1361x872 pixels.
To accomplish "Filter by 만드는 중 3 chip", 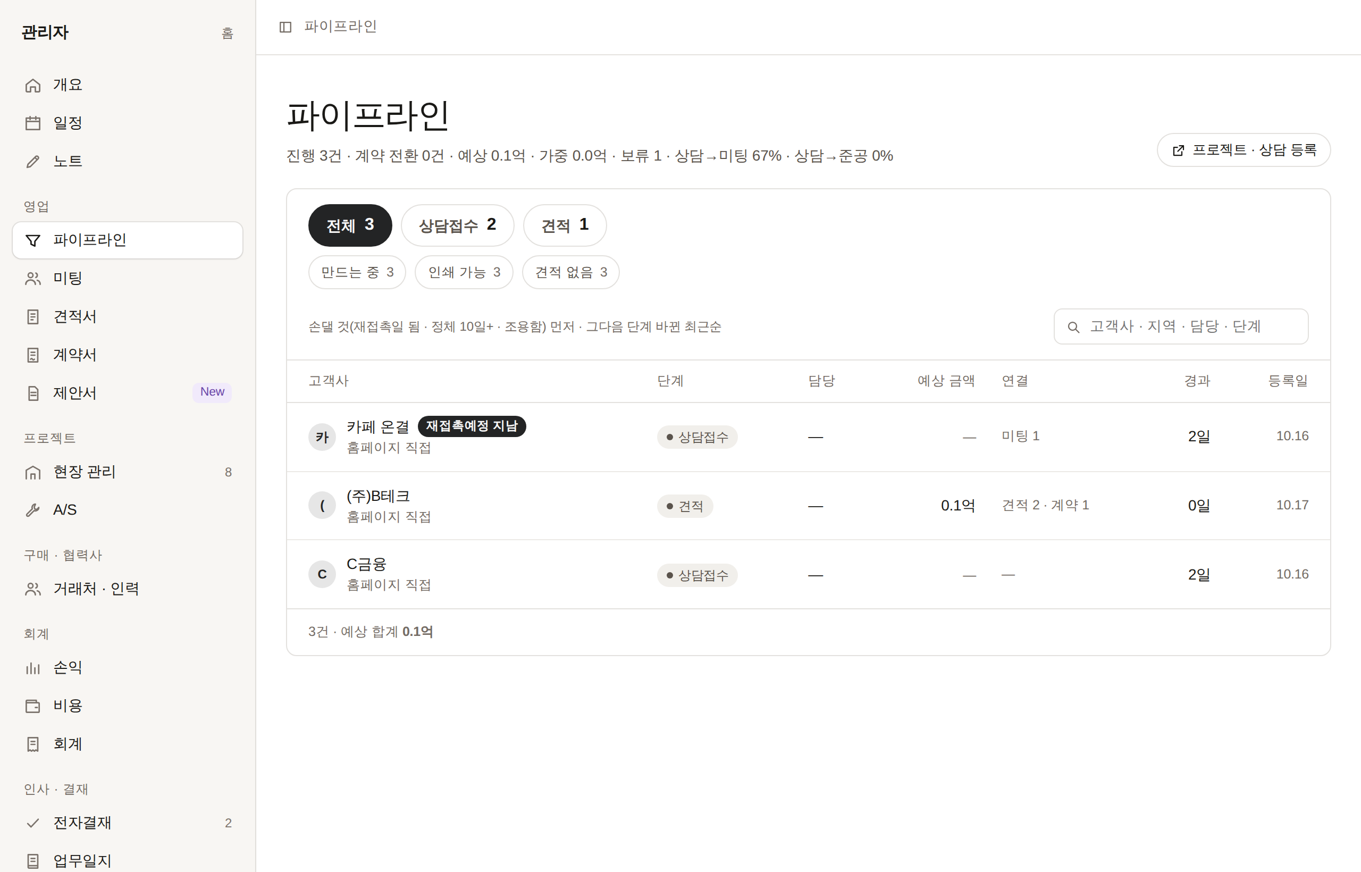I will click(x=357, y=272).
